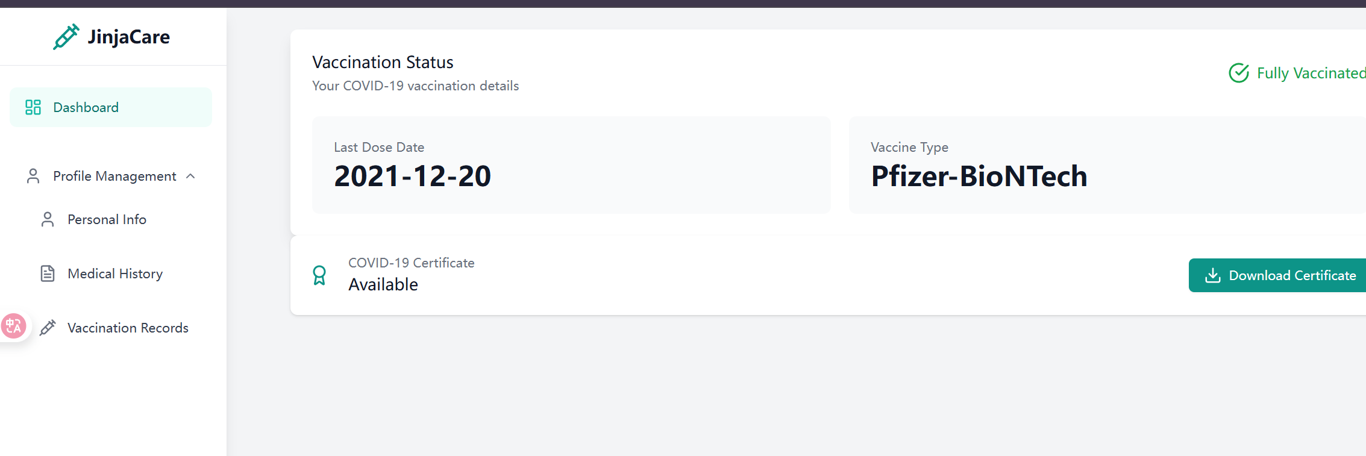The image size is (1366, 456).
Task: Click the download arrow icon on button
Action: point(1212,275)
